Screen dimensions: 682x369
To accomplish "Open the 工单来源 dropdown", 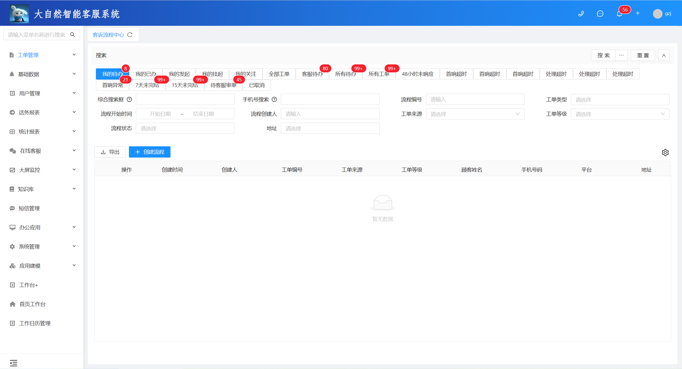I will 475,114.
